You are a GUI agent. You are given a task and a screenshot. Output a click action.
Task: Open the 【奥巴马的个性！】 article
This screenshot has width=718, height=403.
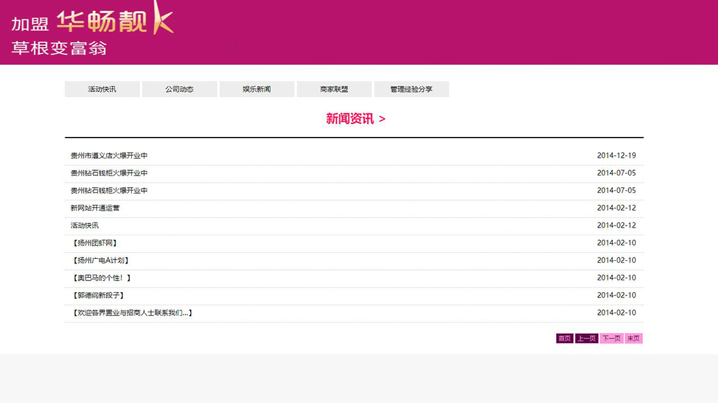(x=101, y=278)
